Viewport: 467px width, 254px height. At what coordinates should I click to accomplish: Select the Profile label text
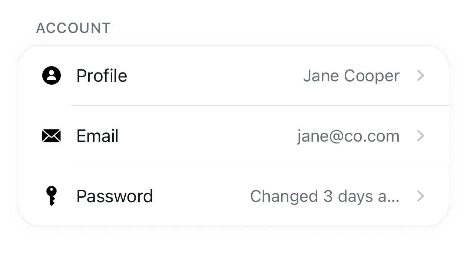102,76
